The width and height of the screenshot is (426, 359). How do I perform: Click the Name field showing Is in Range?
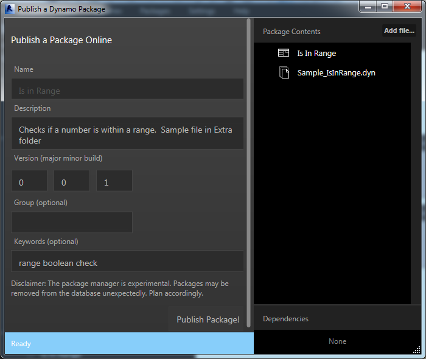coord(127,89)
